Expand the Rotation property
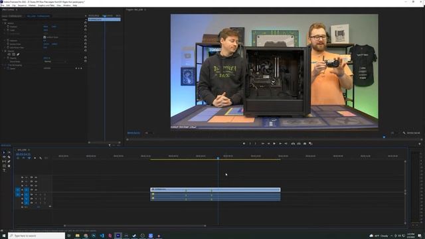 pyautogui.click(x=5, y=40)
